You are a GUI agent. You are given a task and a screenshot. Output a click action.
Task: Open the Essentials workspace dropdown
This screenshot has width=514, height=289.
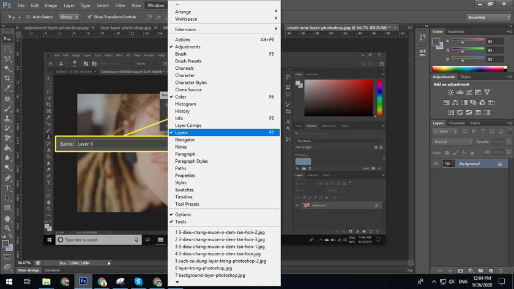coord(488,17)
